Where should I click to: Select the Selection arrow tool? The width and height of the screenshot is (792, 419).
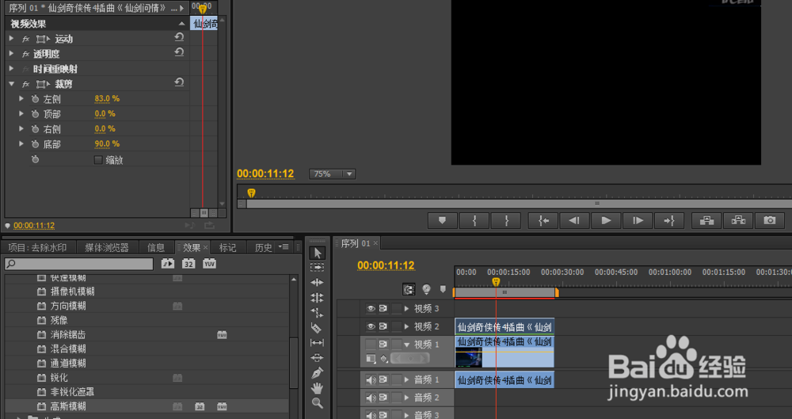(318, 253)
